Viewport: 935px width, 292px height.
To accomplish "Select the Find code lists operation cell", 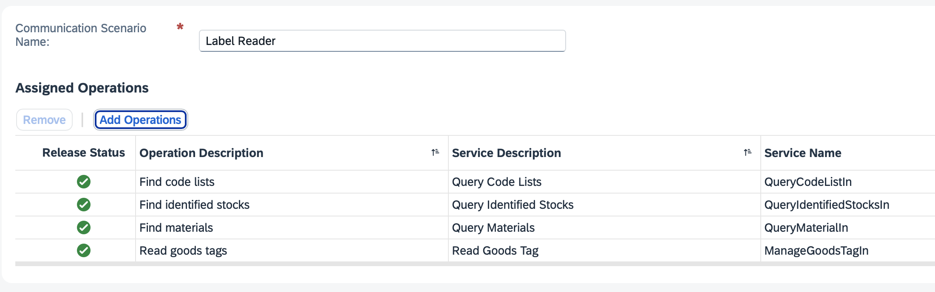I will click(x=177, y=182).
